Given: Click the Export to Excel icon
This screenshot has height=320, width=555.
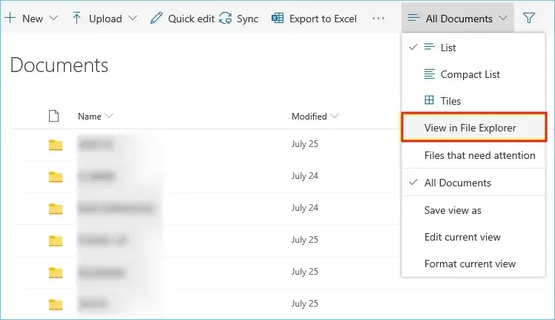Looking at the screenshot, I should click(277, 18).
